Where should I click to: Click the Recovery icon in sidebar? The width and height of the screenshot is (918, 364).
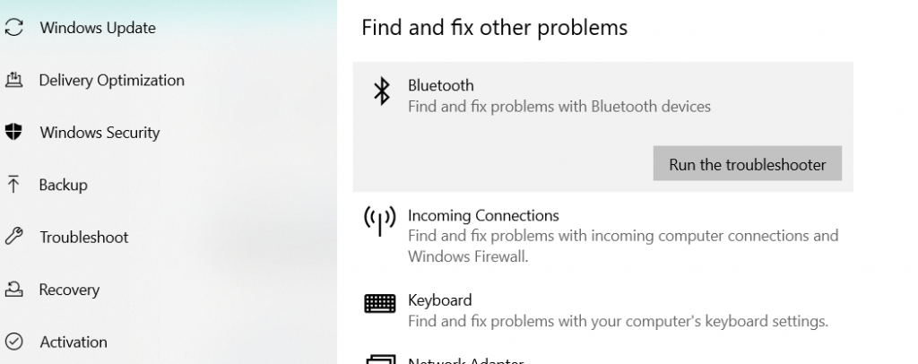(13, 290)
